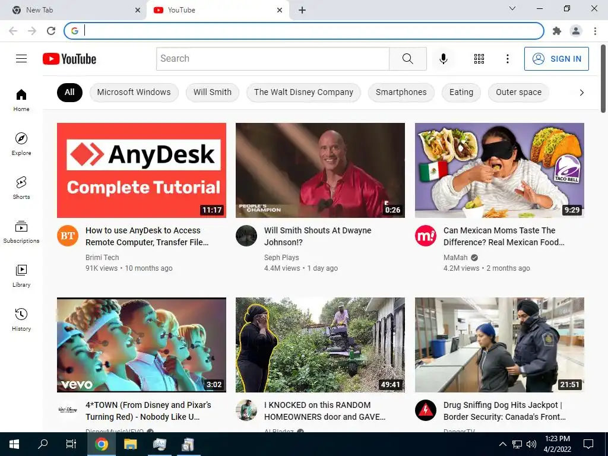The height and width of the screenshot is (456, 608).
Task: Open 'How to use AnyDesk' video title
Action: click(147, 236)
